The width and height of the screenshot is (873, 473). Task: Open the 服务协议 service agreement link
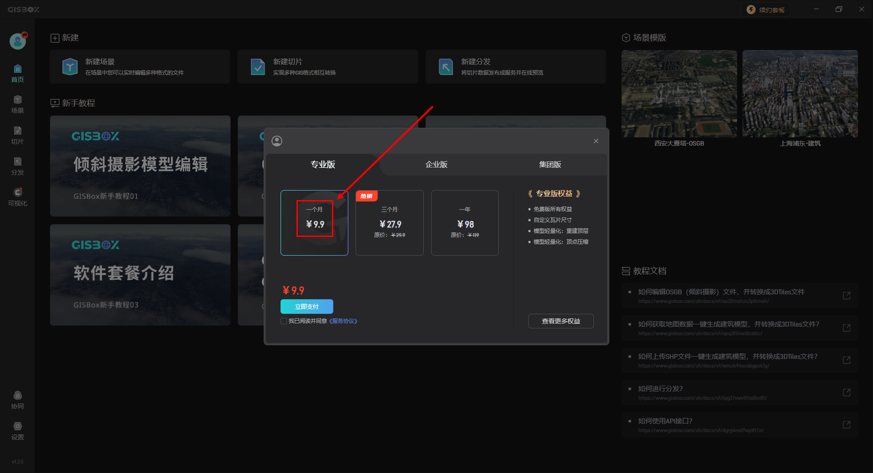tap(343, 321)
